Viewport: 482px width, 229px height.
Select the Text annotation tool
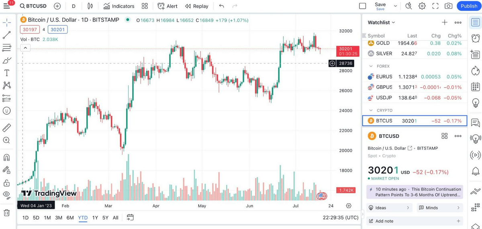click(x=7, y=73)
